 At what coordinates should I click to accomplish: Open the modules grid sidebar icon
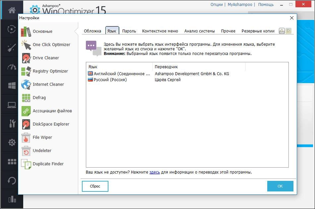[x=12, y=161]
